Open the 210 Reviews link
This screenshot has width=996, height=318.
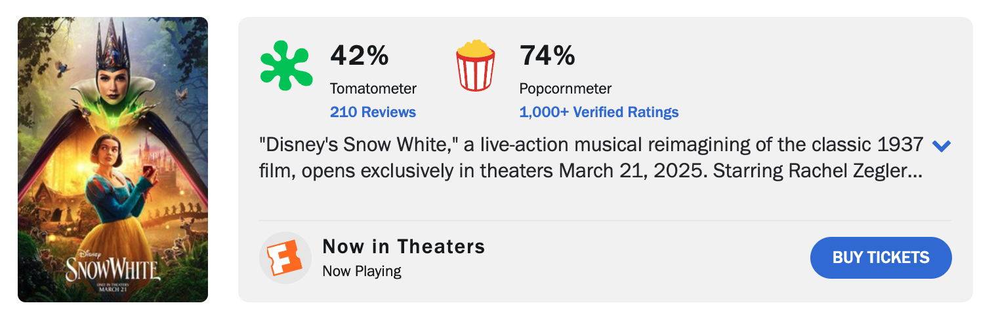click(x=373, y=112)
